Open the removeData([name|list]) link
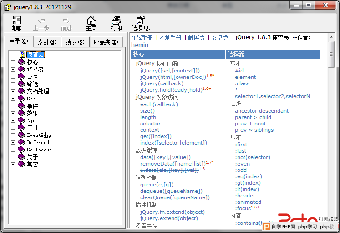The height and width of the screenshot is (233, 340). [173, 164]
